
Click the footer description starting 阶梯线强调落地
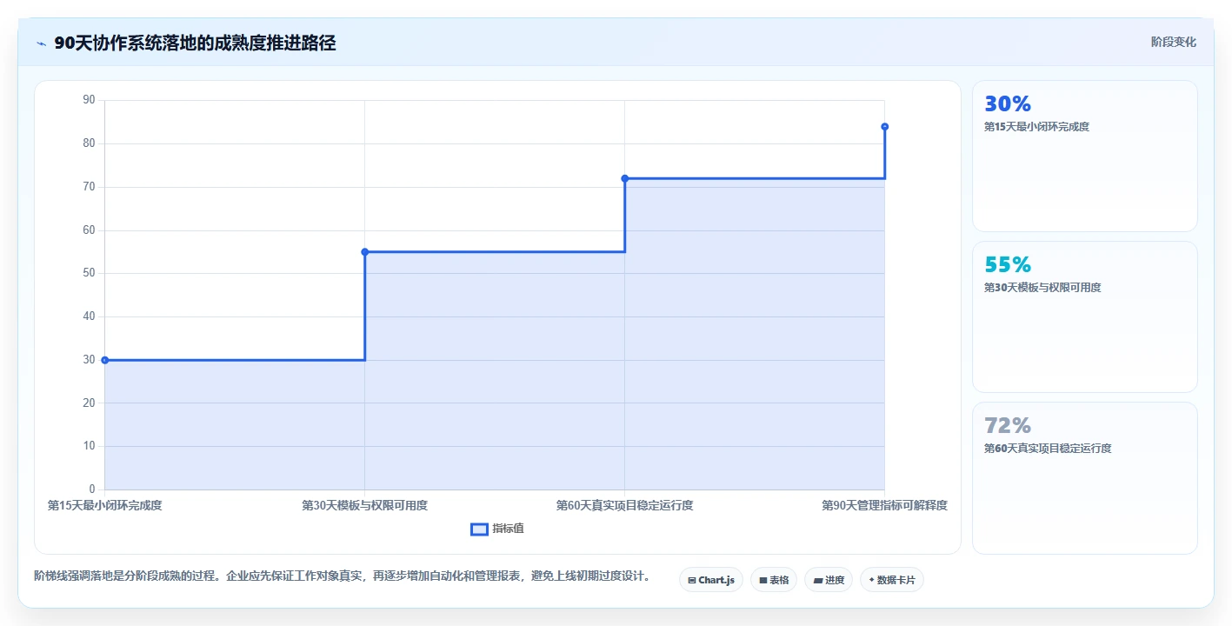click(343, 576)
